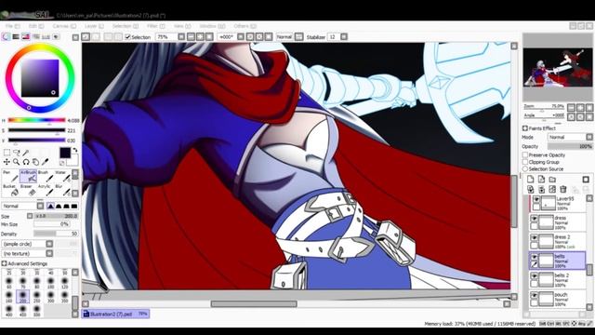Click the navigator preview thumbnail
Screen dimensions: 595x335
557,67
